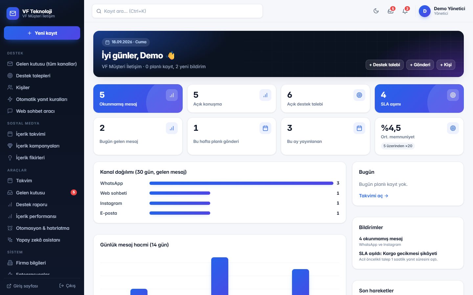Click target icon on SLA aşımı card
473x295 pixels.
coord(453,95)
